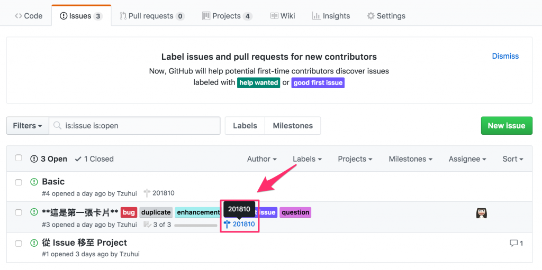
Task: Tick the select-all issues checkbox
Action: (x=19, y=158)
